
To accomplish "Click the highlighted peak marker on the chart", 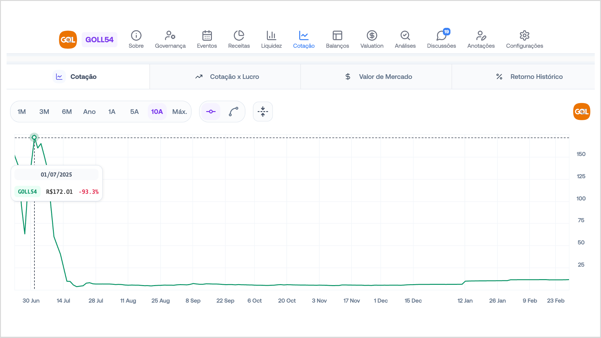I will (34, 137).
